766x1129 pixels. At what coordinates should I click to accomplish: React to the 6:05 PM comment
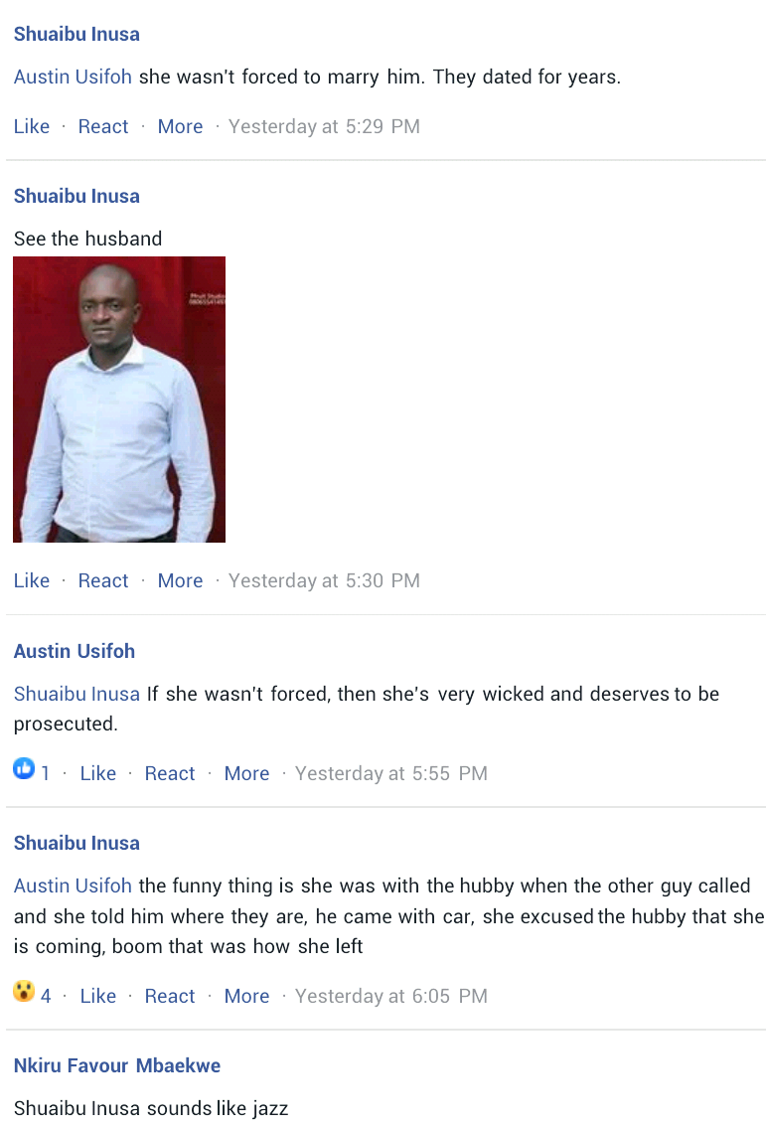pyautogui.click(x=170, y=996)
